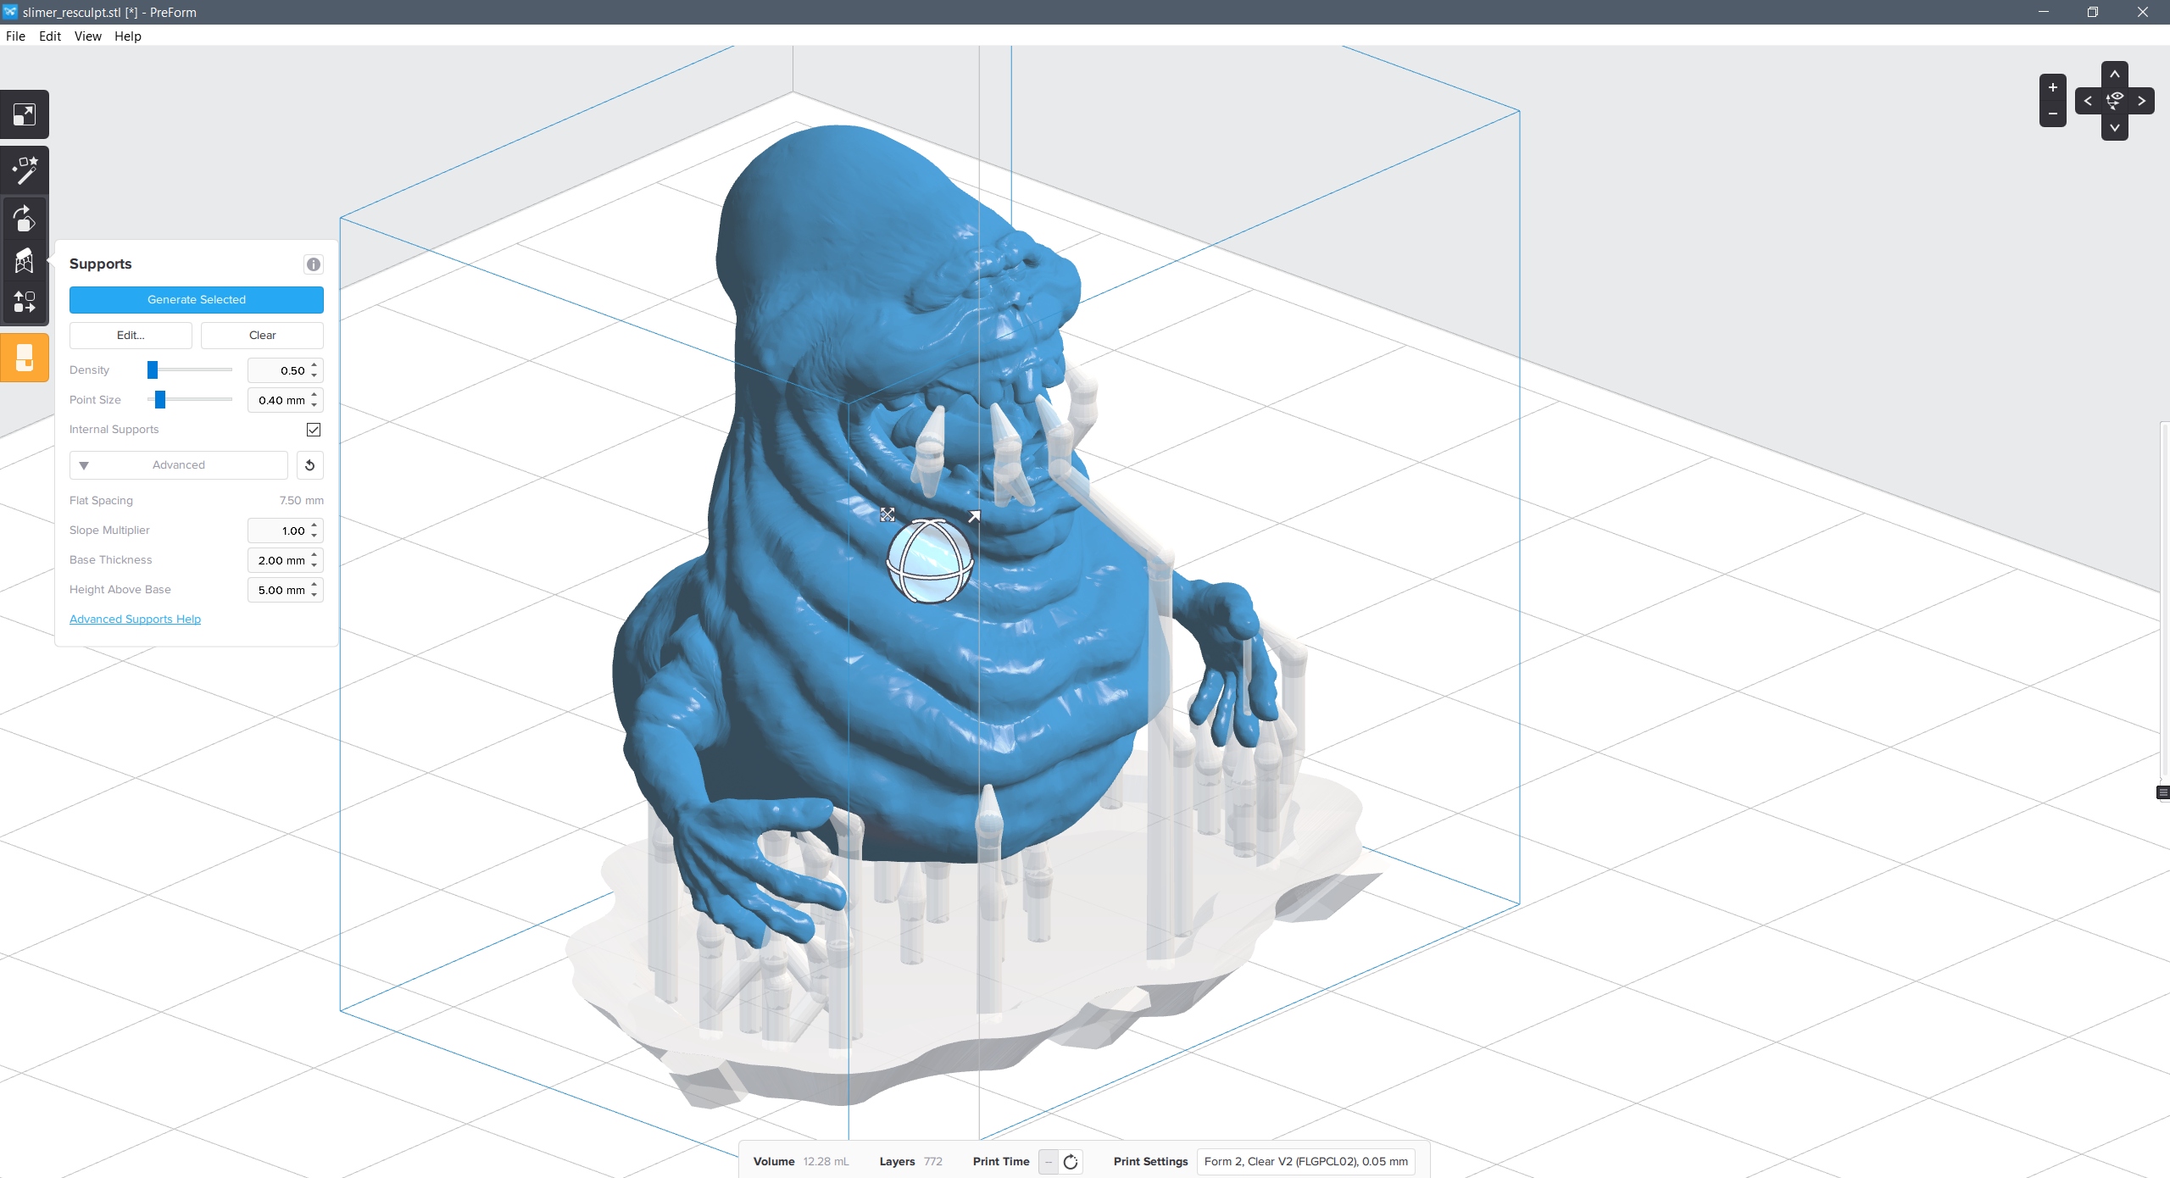This screenshot has height=1178, width=2170.
Task: Refresh the print time estimate
Action: 1071,1162
